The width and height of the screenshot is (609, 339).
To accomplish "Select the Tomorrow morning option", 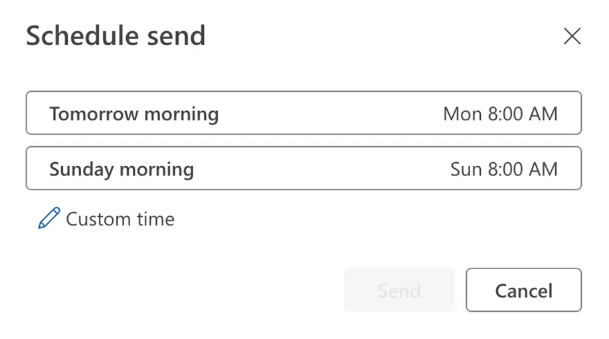I will coord(304,113).
